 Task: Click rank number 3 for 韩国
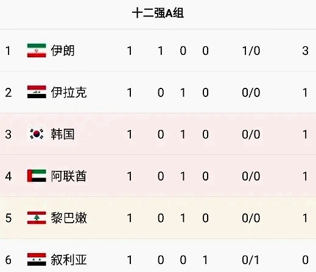[8, 134]
